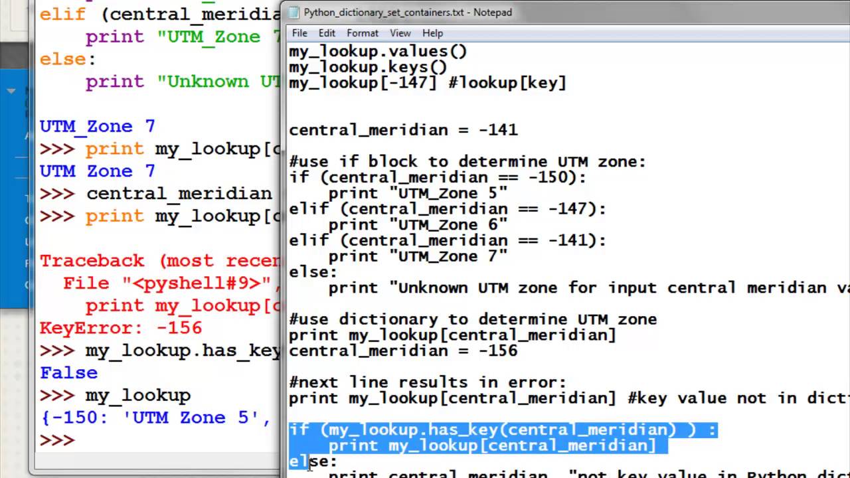The image size is (850, 478).
Task: Place cursor on "central_meridian = -156" in Notepad
Action: [403, 351]
